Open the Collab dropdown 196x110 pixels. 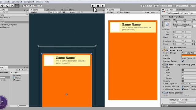pos(146,6)
